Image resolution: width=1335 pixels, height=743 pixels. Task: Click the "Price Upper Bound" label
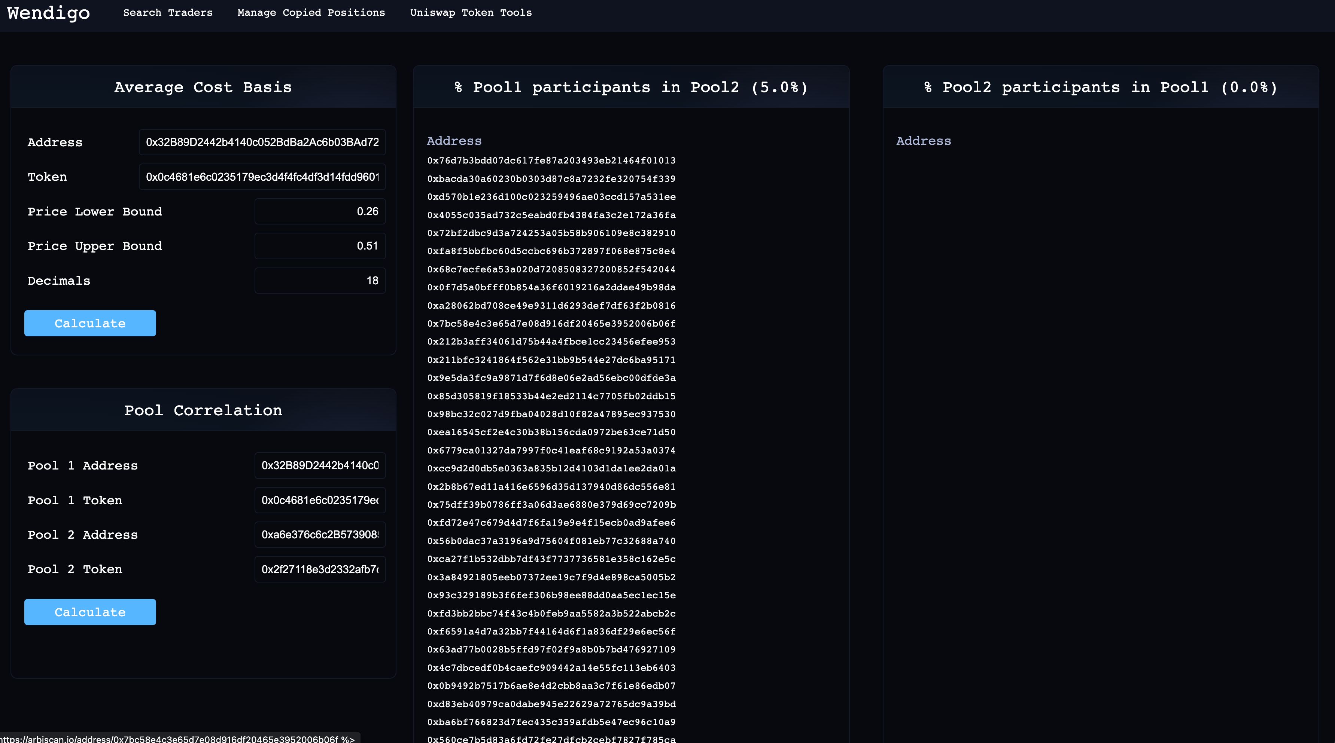[95, 247]
